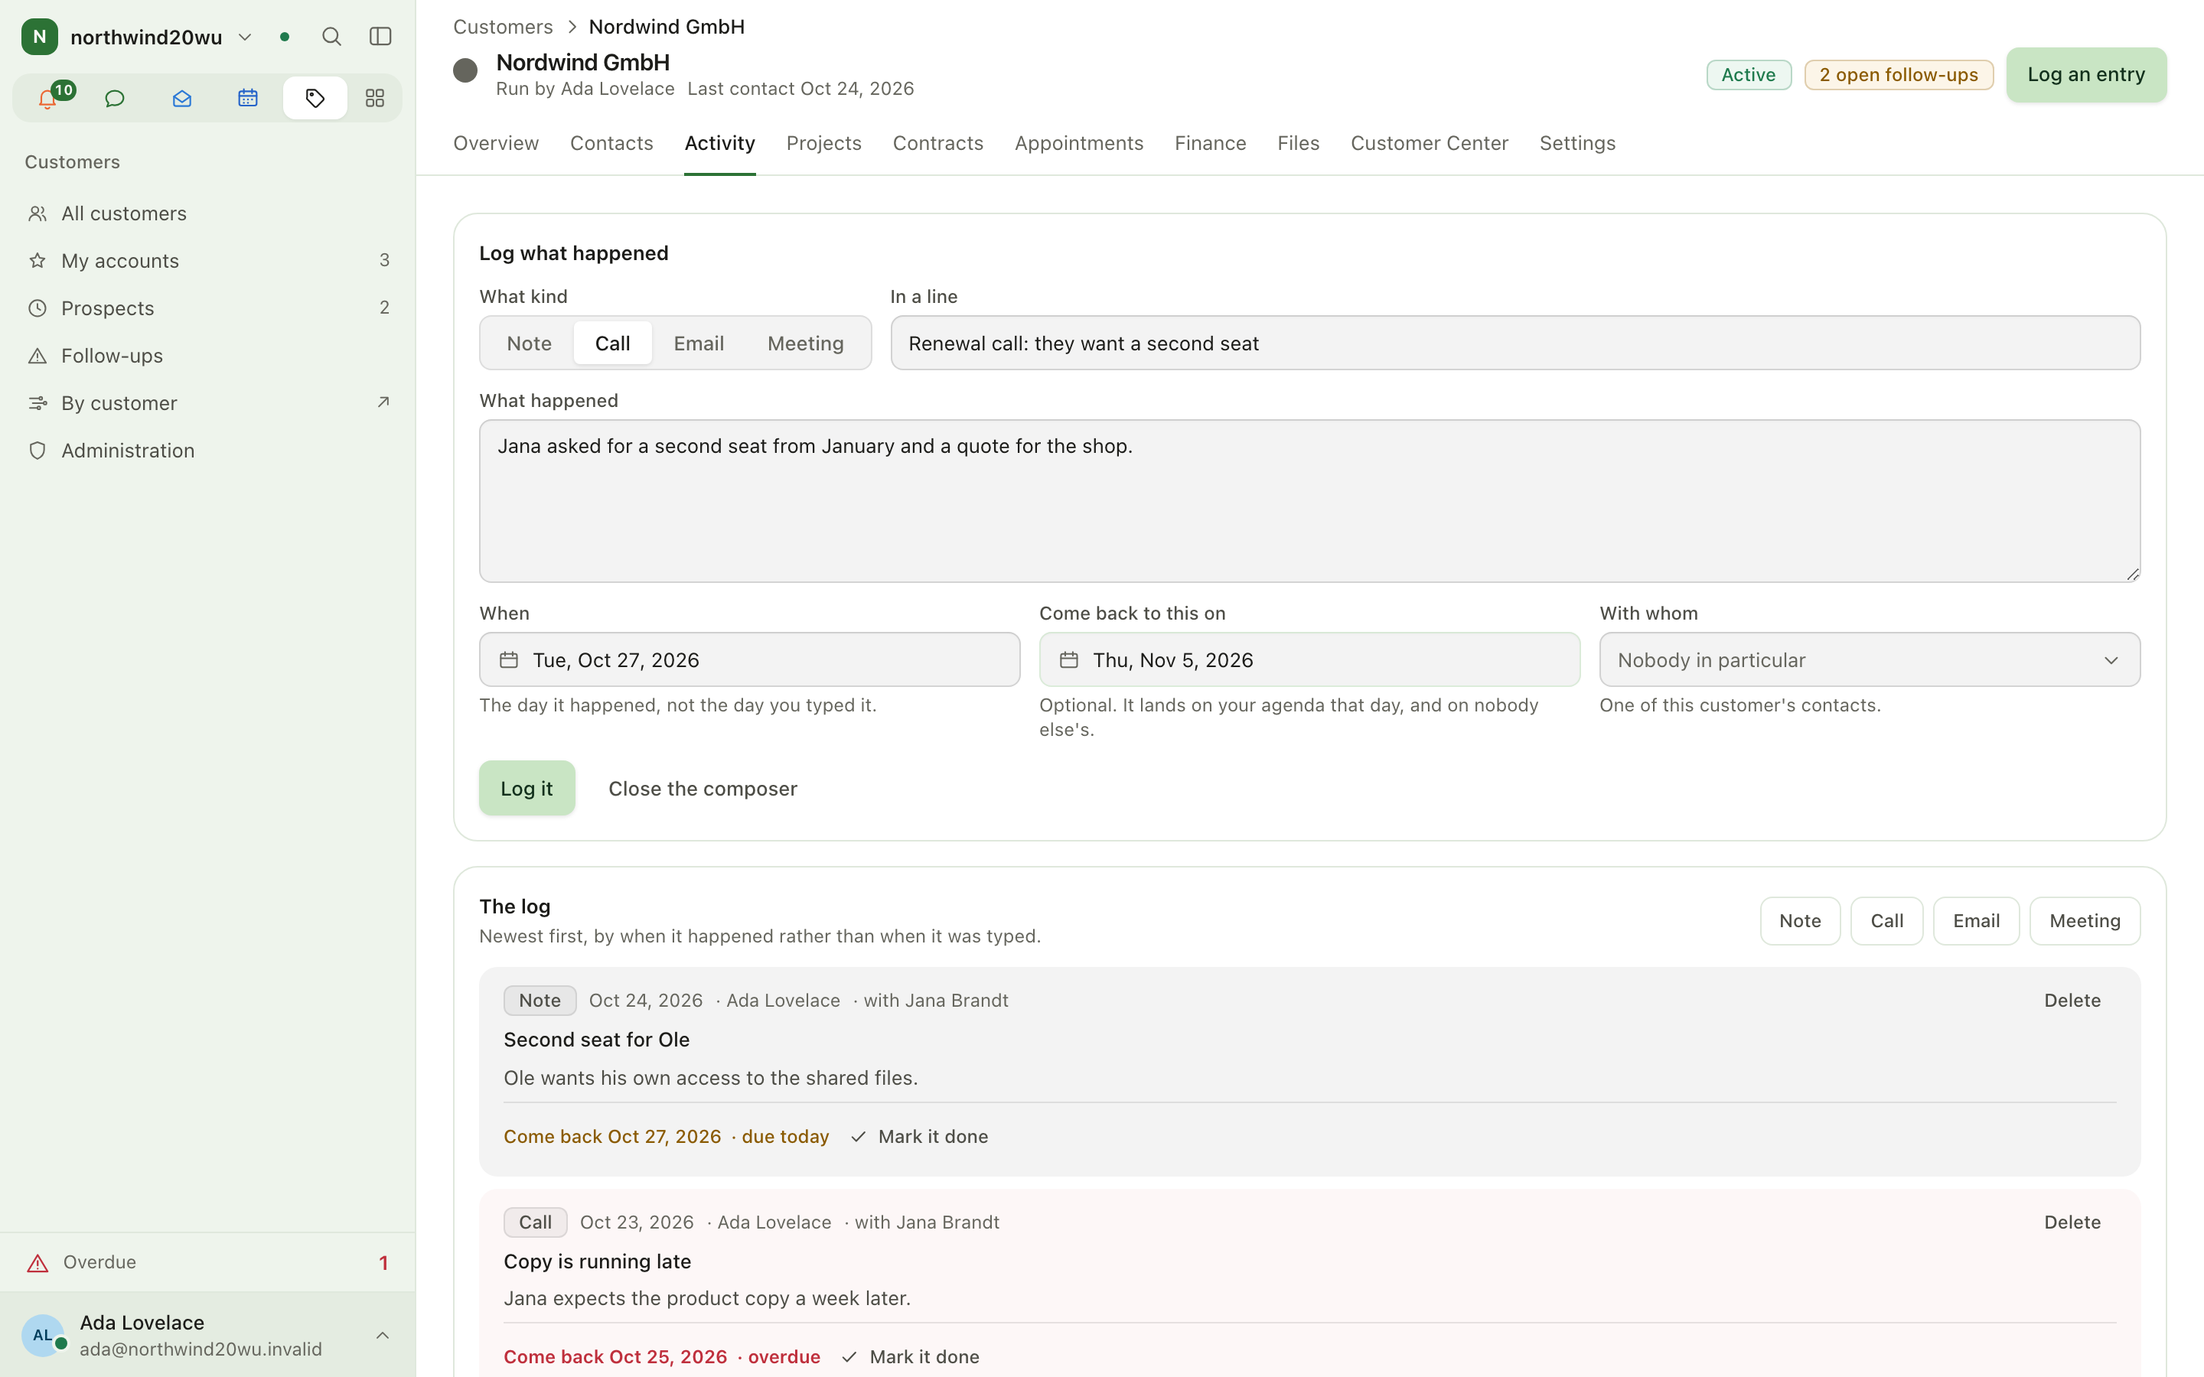Image resolution: width=2204 pixels, height=1377 pixels.
Task: Open the calendar icon in sidebar toolbar
Action: point(248,99)
